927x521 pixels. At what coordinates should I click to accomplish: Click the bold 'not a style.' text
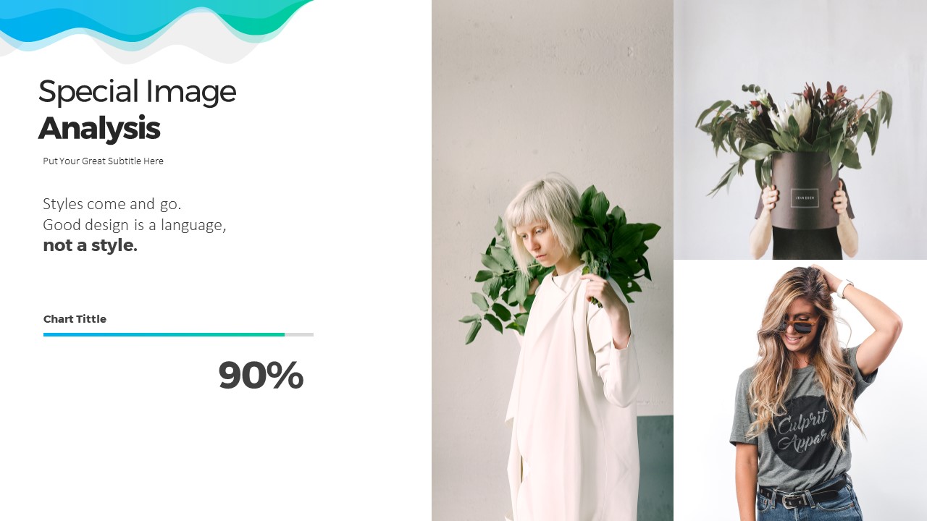coord(90,245)
